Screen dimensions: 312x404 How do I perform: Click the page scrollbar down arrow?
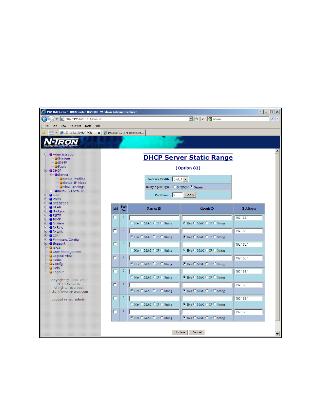[277, 334]
